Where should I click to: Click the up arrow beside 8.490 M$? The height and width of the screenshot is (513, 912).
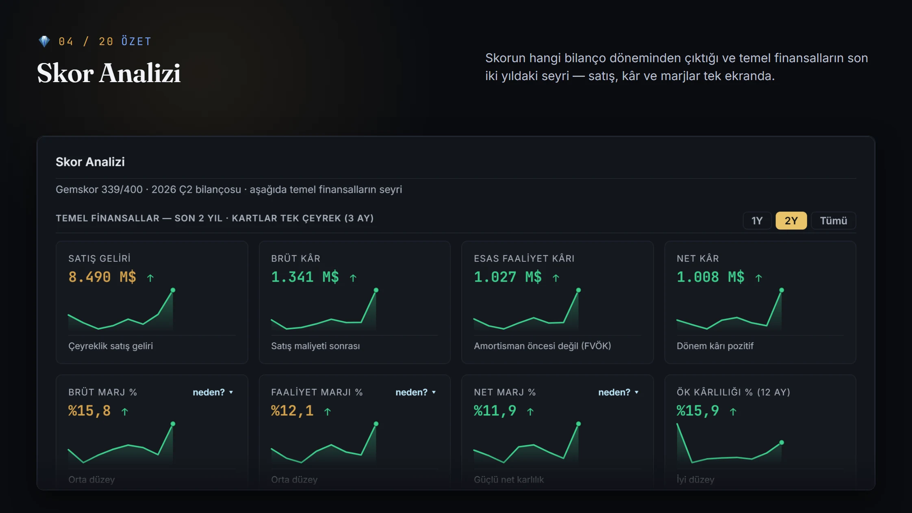[x=150, y=278]
